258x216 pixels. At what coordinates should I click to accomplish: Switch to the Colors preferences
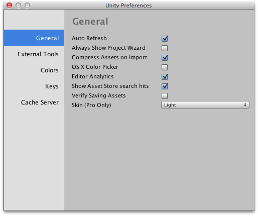pyautogui.click(x=50, y=70)
